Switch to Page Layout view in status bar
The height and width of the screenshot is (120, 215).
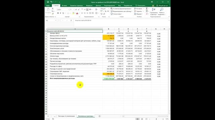(x=142, y=119)
